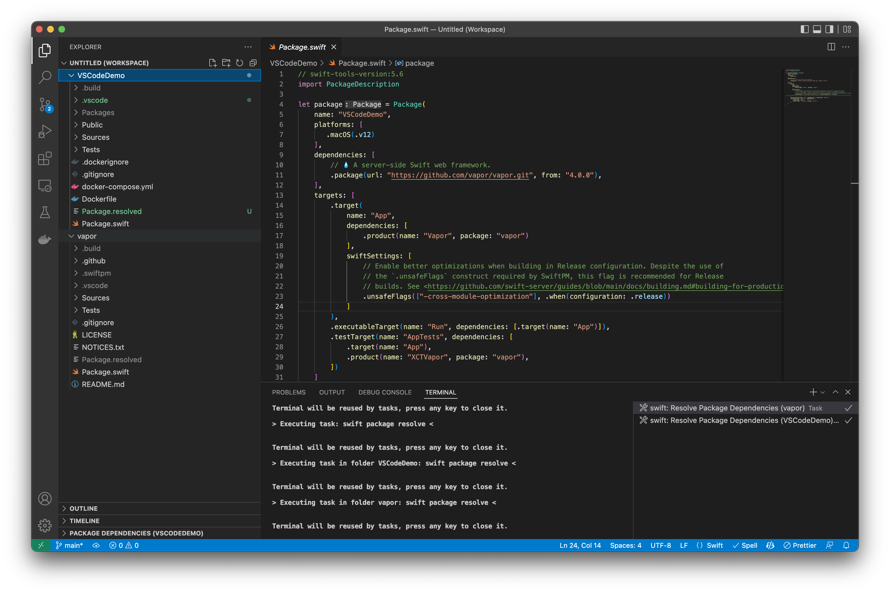Open the Docker extension view
890x593 pixels.
click(44, 240)
